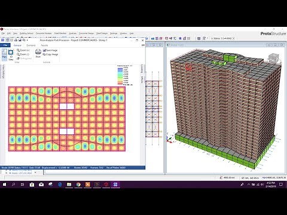Click the view cube in the 3D window

click(x=273, y=58)
